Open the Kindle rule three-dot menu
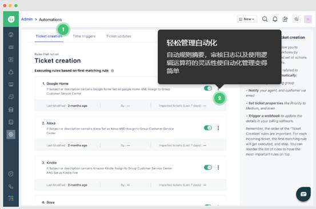Image resolution: width=316 pixels, height=209 pixels. (x=218, y=167)
